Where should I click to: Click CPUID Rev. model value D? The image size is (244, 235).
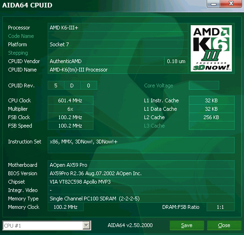[x=72, y=85]
